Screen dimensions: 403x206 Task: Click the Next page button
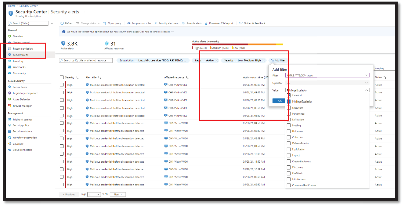[x=118, y=195]
